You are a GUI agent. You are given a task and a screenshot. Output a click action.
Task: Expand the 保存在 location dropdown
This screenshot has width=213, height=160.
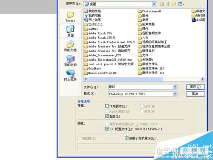pos(154,4)
